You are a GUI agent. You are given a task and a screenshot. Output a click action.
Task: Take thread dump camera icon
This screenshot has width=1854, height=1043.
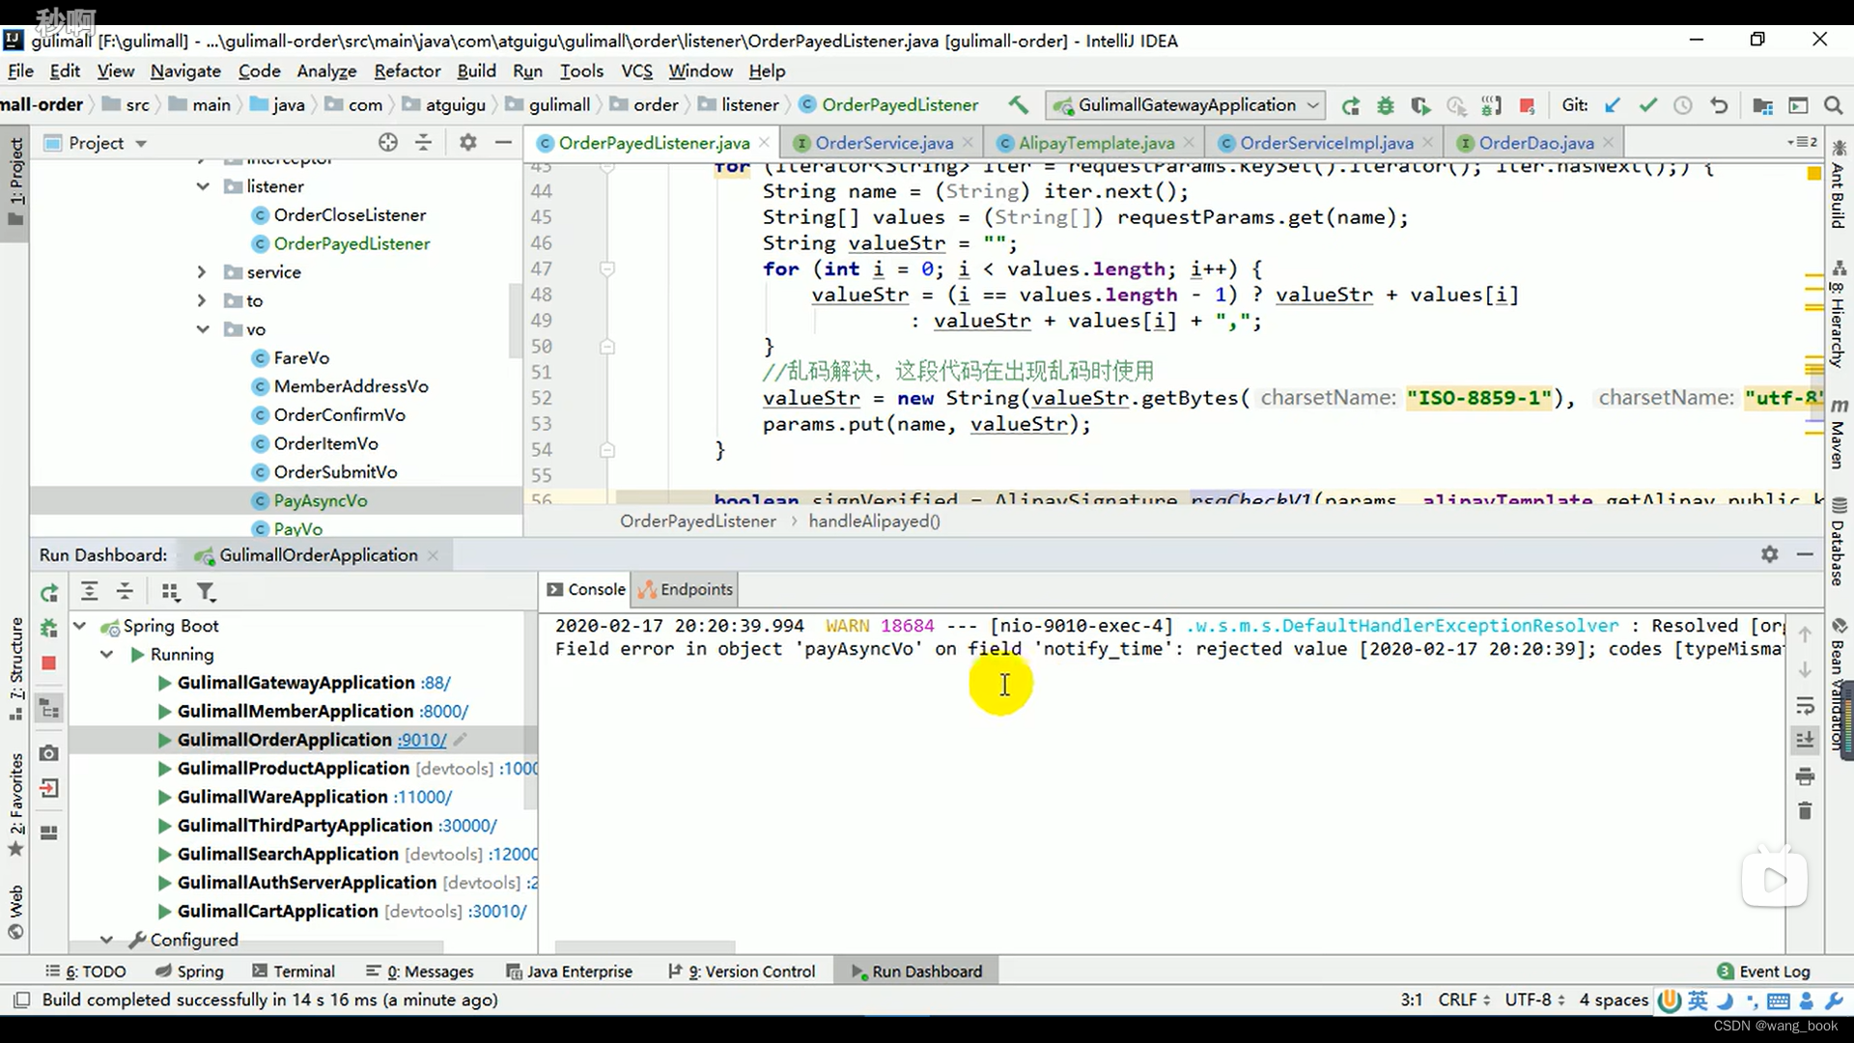coord(49,752)
